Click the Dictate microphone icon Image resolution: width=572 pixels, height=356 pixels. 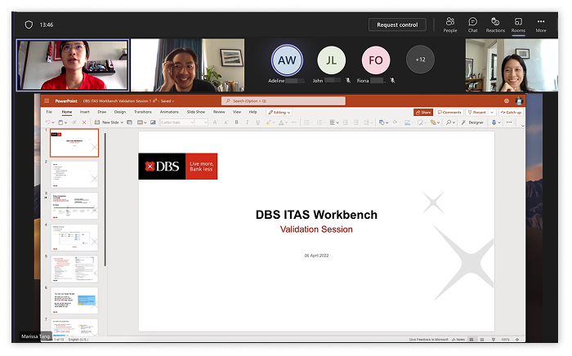coord(494,122)
